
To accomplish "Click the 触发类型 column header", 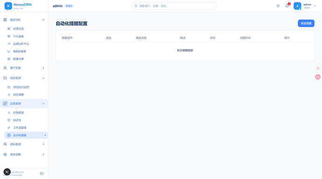I will tap(141, 38).
